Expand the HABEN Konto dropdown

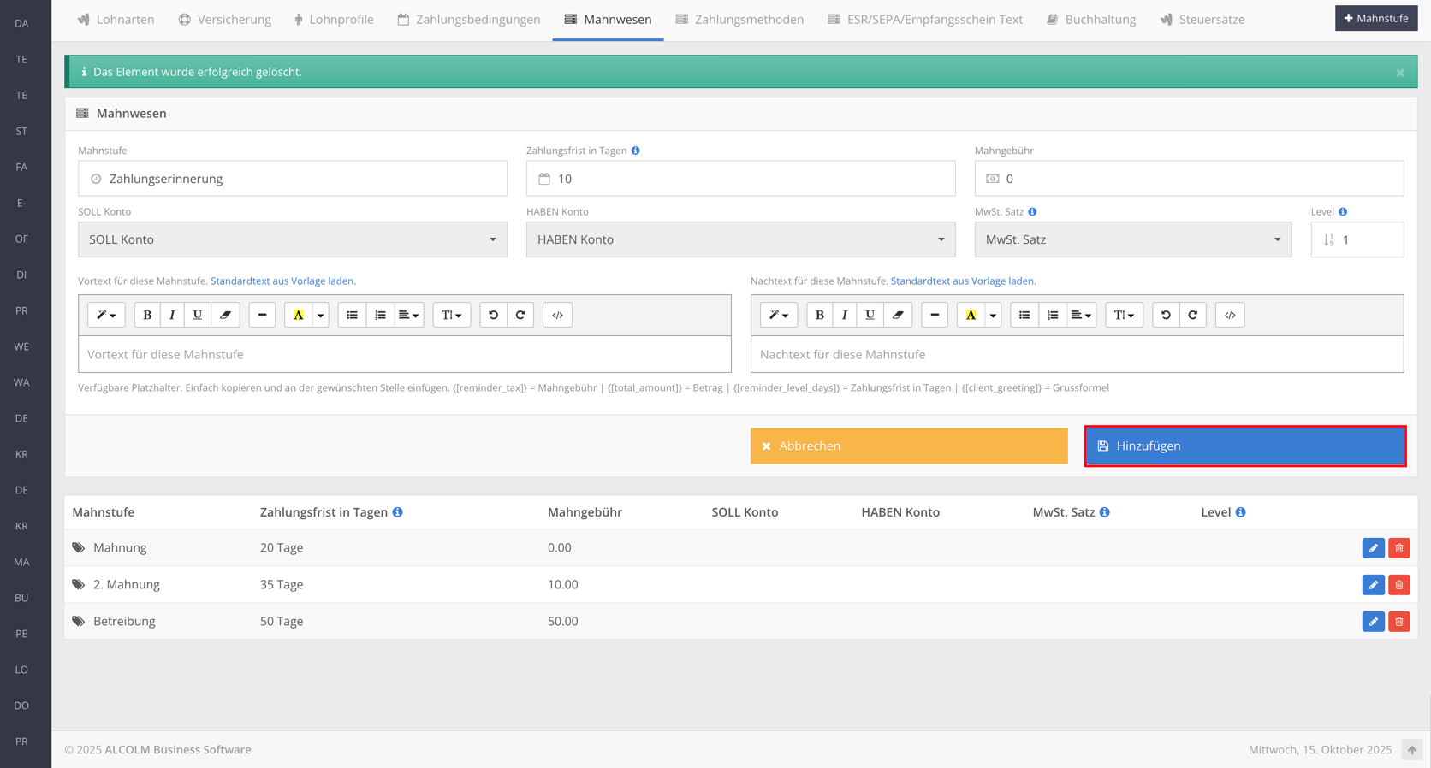740,239
